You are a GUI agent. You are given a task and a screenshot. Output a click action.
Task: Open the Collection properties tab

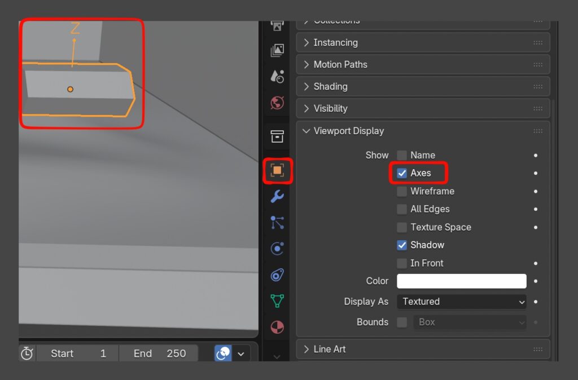coord(277,136)
